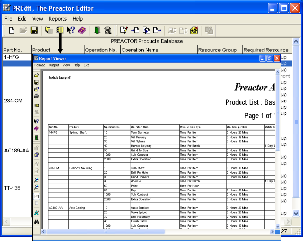The height and width of the screenshot is (241, 303).
Task: Click the Report Viewer horizontal scrollbar thumb
Action: [106, 231]
